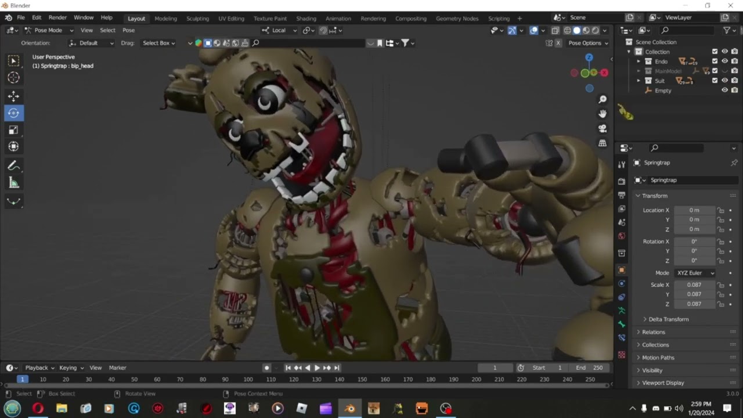Open the Output properties tab
This screenshot has width=743, height=418.
622,195
